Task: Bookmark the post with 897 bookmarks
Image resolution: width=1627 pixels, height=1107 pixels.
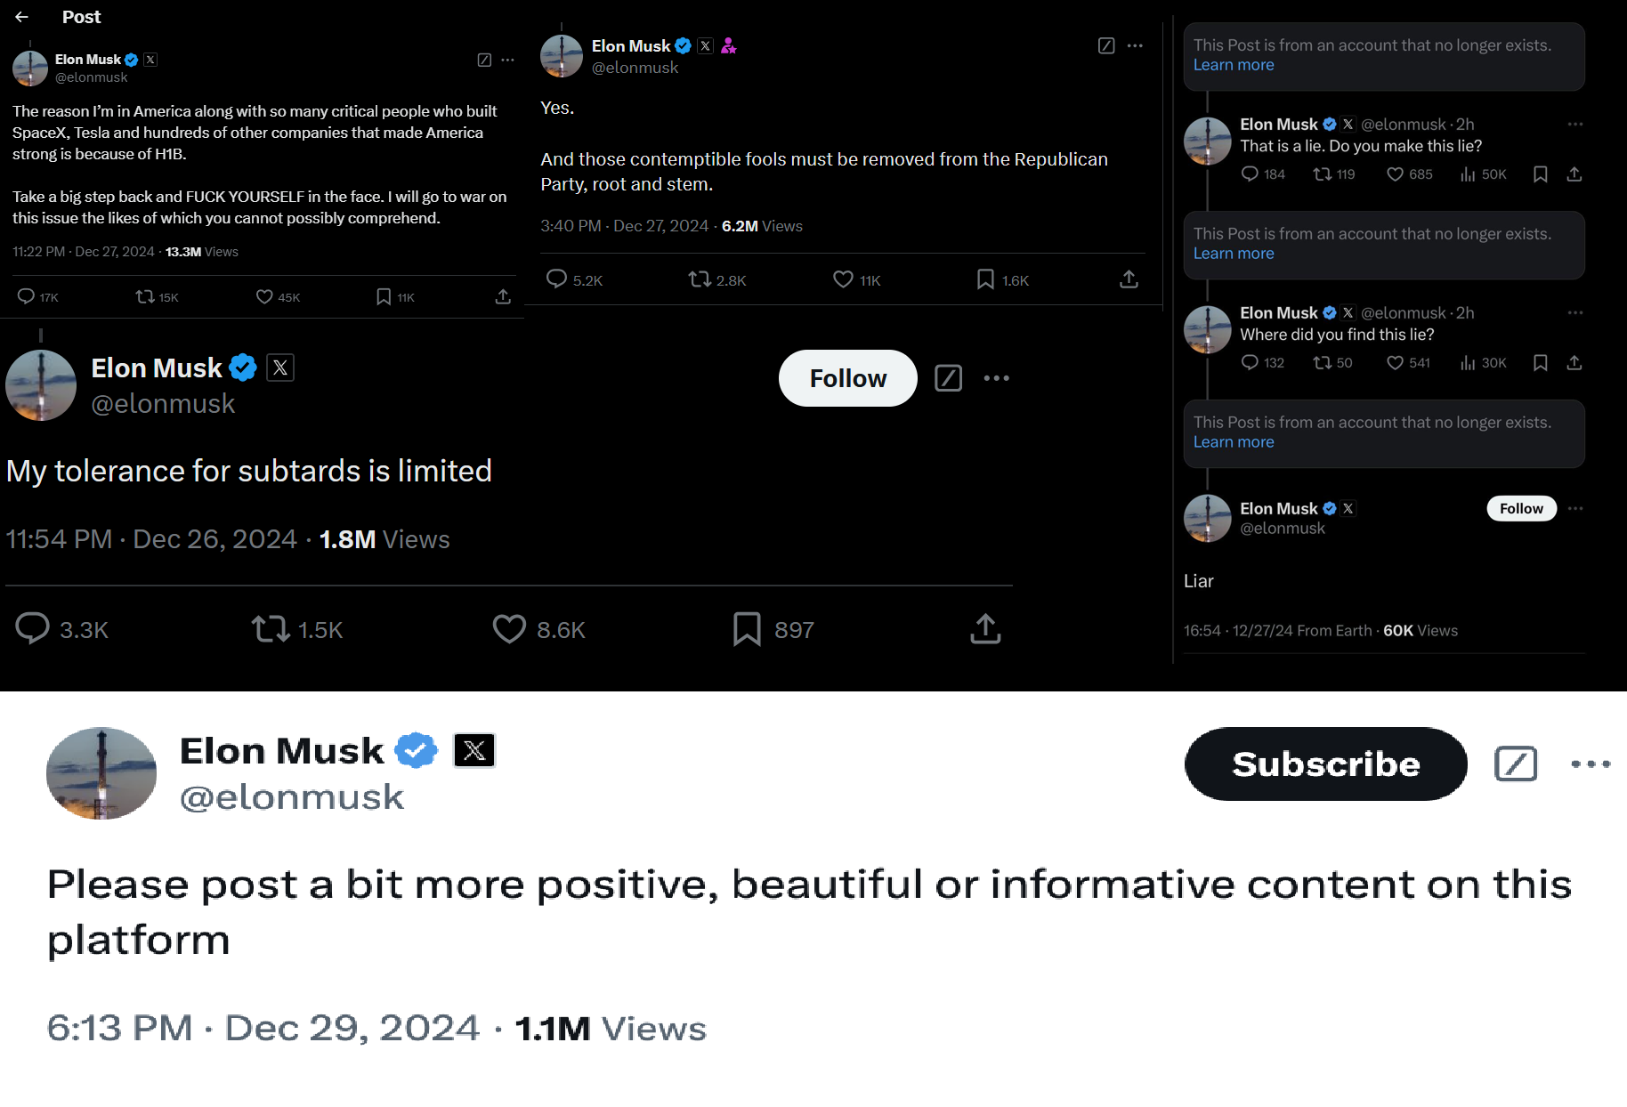Action: click(x=747, y=629)
